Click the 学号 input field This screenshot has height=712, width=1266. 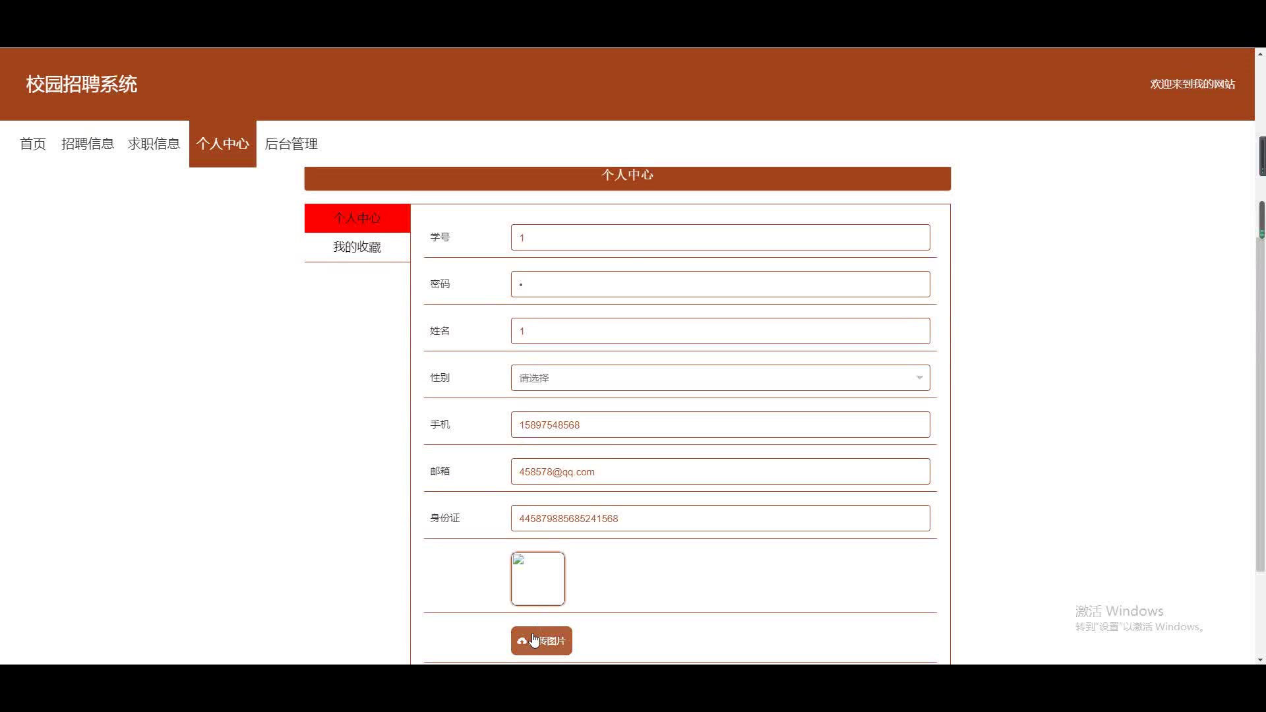tap(720, 237)
